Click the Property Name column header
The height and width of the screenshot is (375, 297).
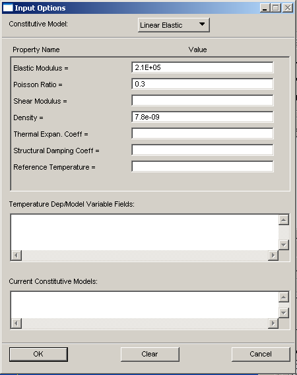tap(36, 50)
